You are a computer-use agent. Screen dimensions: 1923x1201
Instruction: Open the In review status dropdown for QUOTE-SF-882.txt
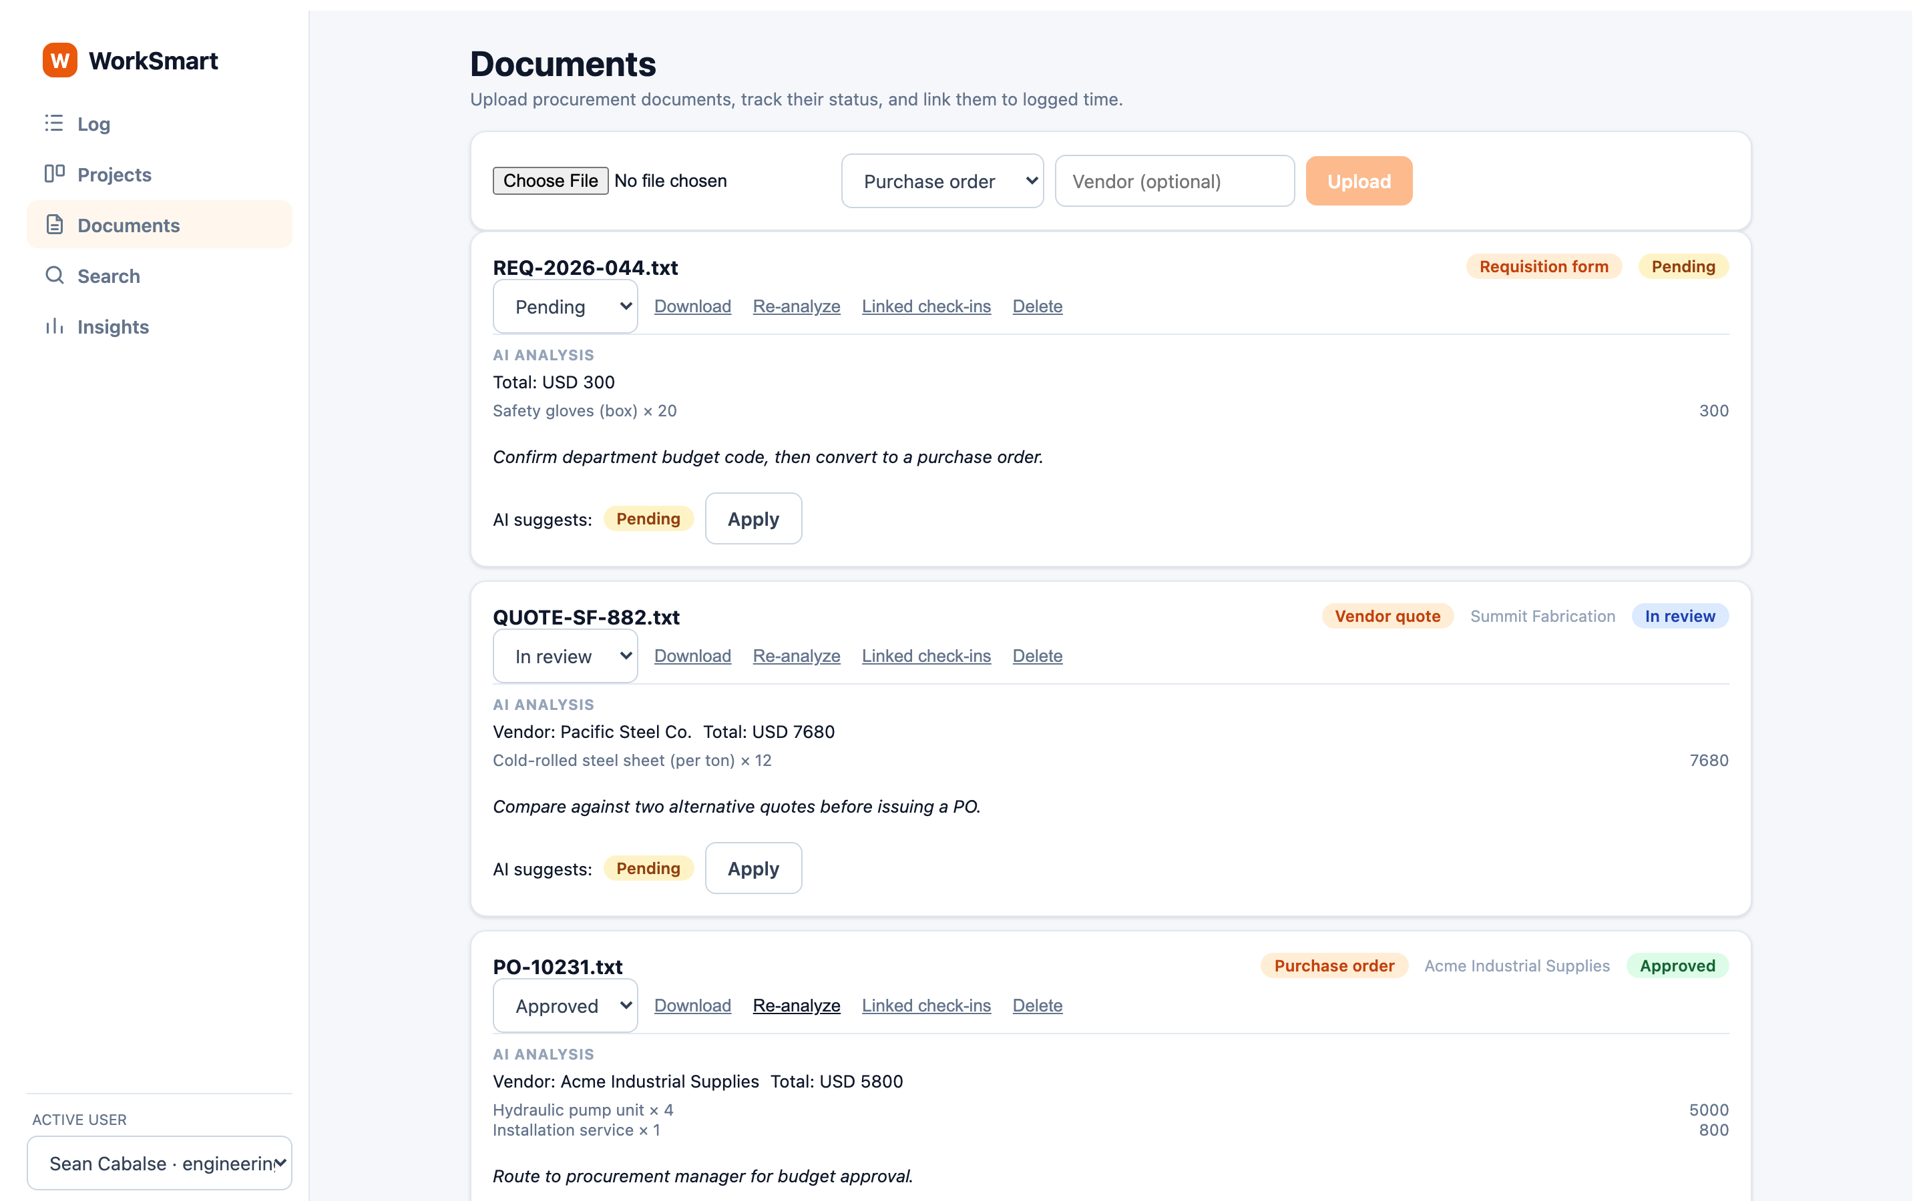(x=565, y=656)
